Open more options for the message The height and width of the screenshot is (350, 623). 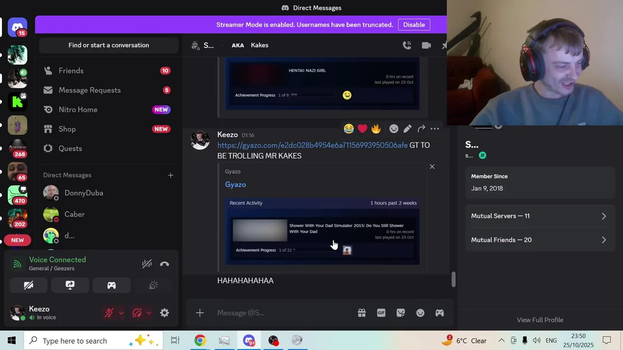pos(435,129)
